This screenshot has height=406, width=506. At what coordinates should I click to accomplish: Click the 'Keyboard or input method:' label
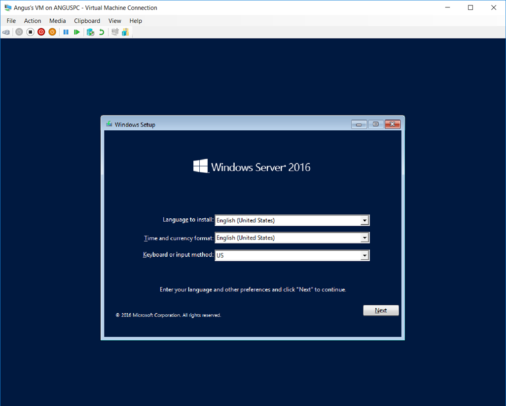point(178,255)
